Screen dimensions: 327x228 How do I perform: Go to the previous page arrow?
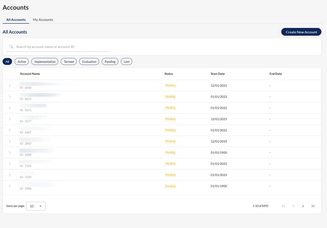[293, 206]
